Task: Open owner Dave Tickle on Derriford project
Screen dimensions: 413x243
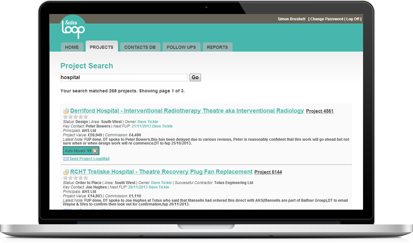Action: [148, 121]
